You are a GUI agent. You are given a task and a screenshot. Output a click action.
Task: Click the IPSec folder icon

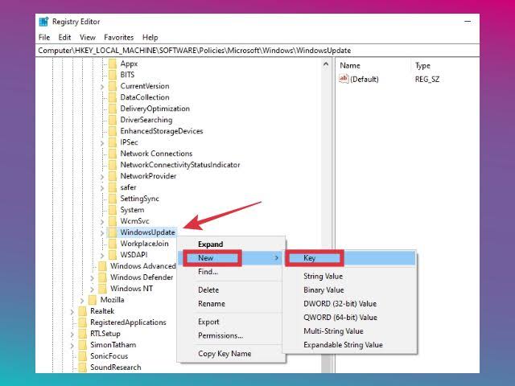click(x=113, y=142)
